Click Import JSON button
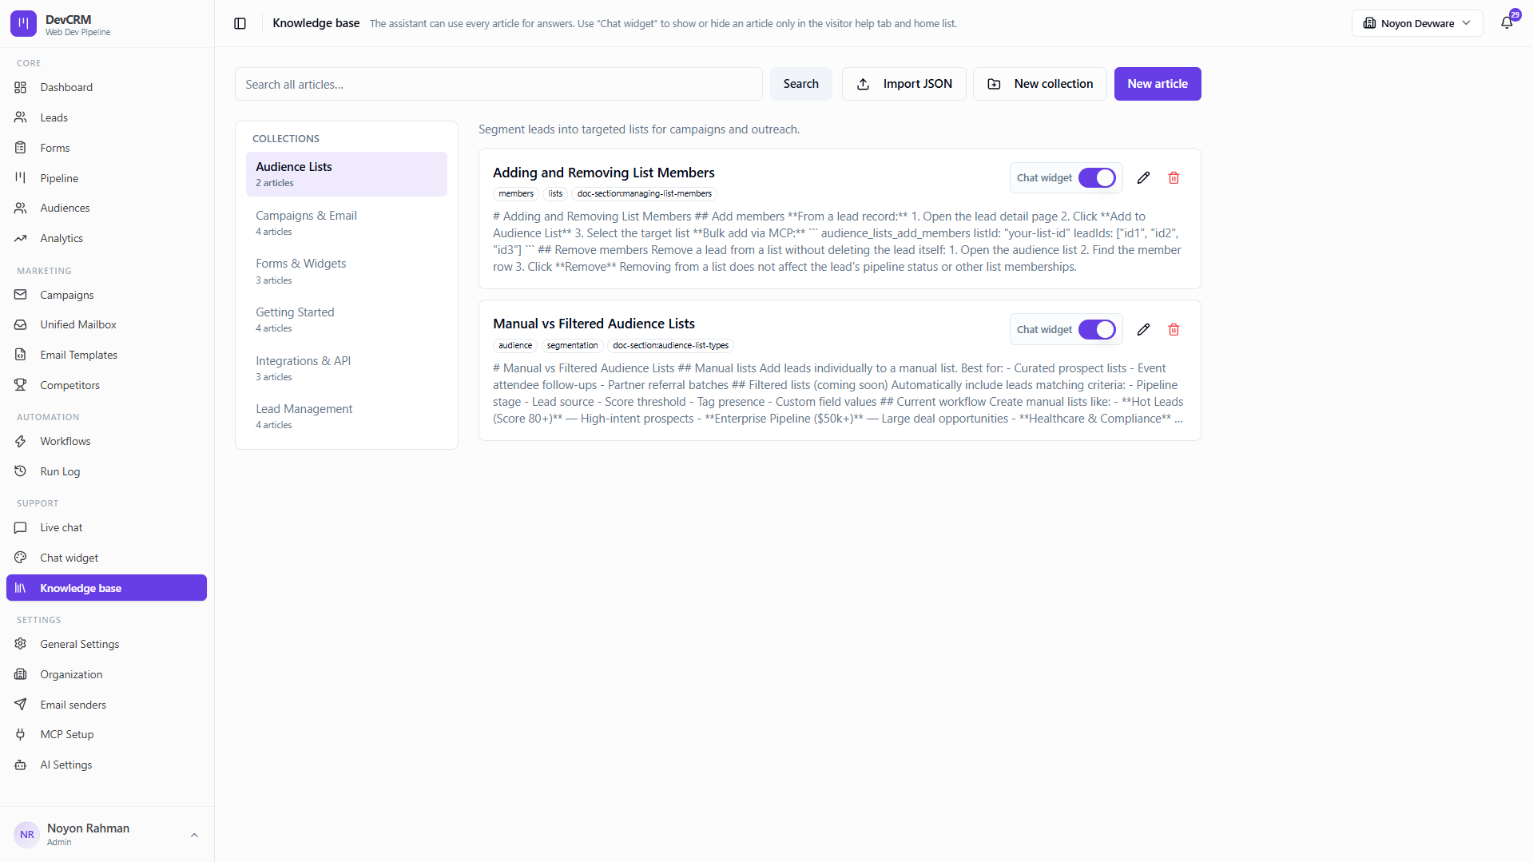 pos(904,84)
